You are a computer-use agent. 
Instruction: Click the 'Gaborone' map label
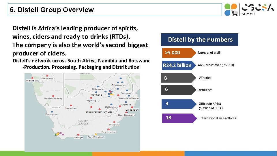pyautogui.click(x=98, y=89)
